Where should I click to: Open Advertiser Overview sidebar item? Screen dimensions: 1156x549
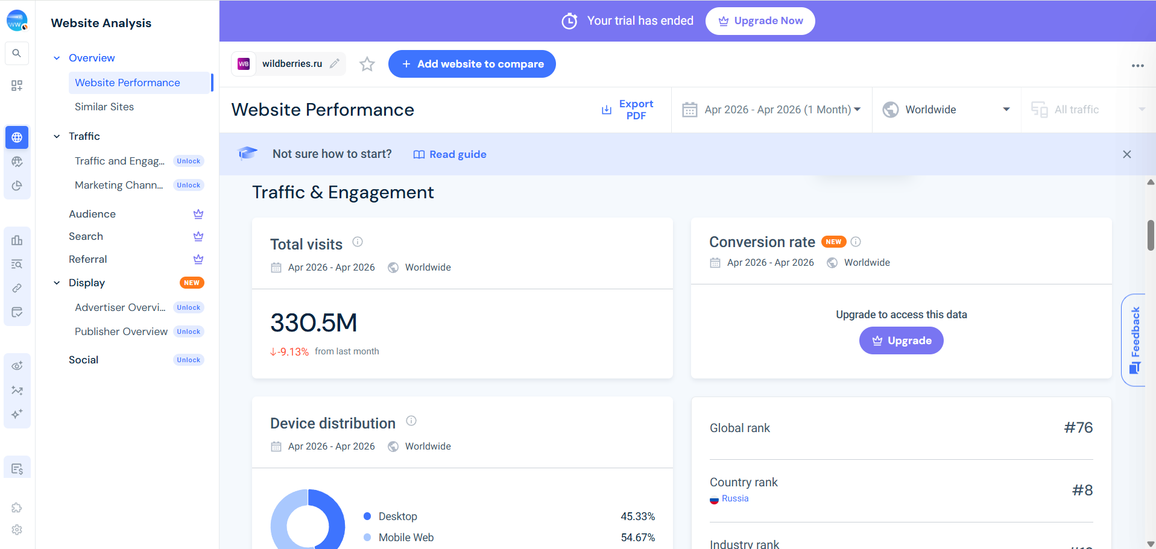[x=120, y=307]
